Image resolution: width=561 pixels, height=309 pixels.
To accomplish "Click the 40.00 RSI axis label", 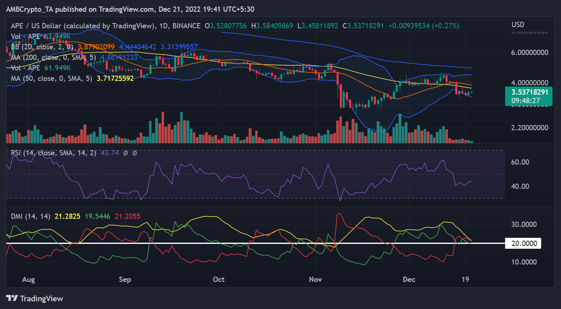I will point(520,186).
